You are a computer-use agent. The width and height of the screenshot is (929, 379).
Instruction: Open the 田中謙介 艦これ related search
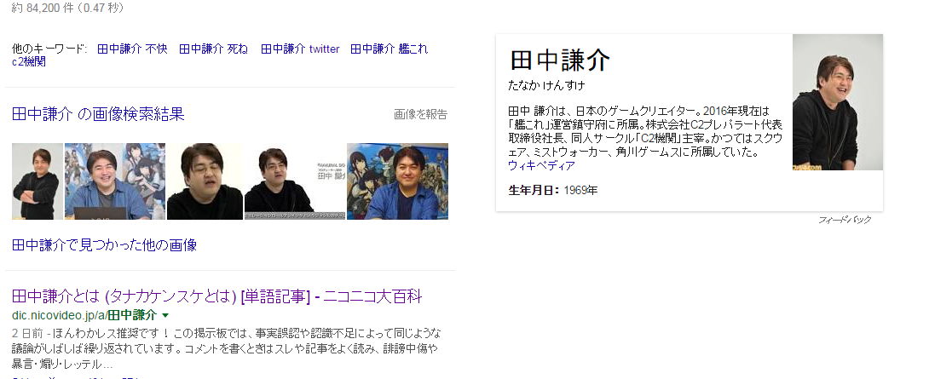pyautogui.click(x=389, y=49)
